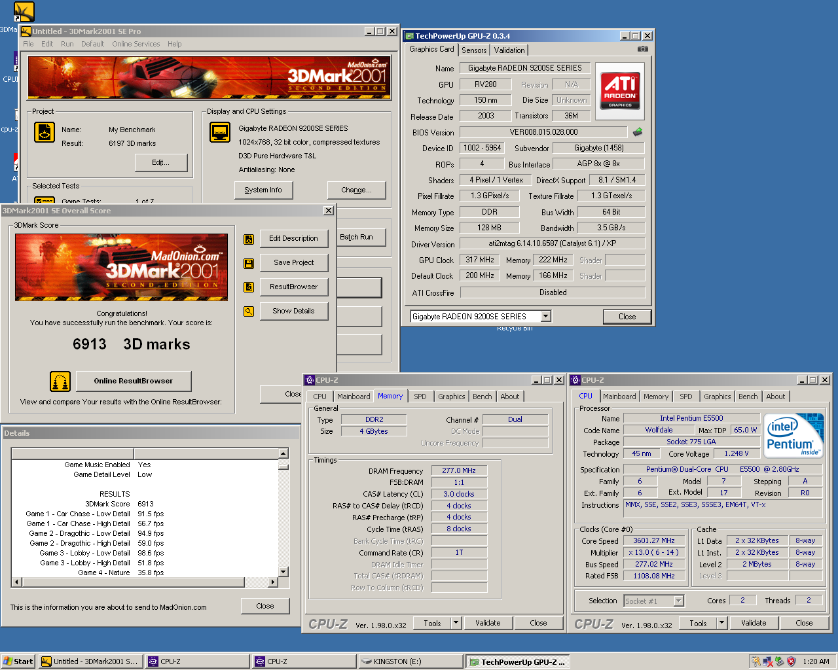This screenshot has height=670, width=838.
Task: Open the Bench tab in CPU-Z CPU window
Action: (x=748, y=397)
